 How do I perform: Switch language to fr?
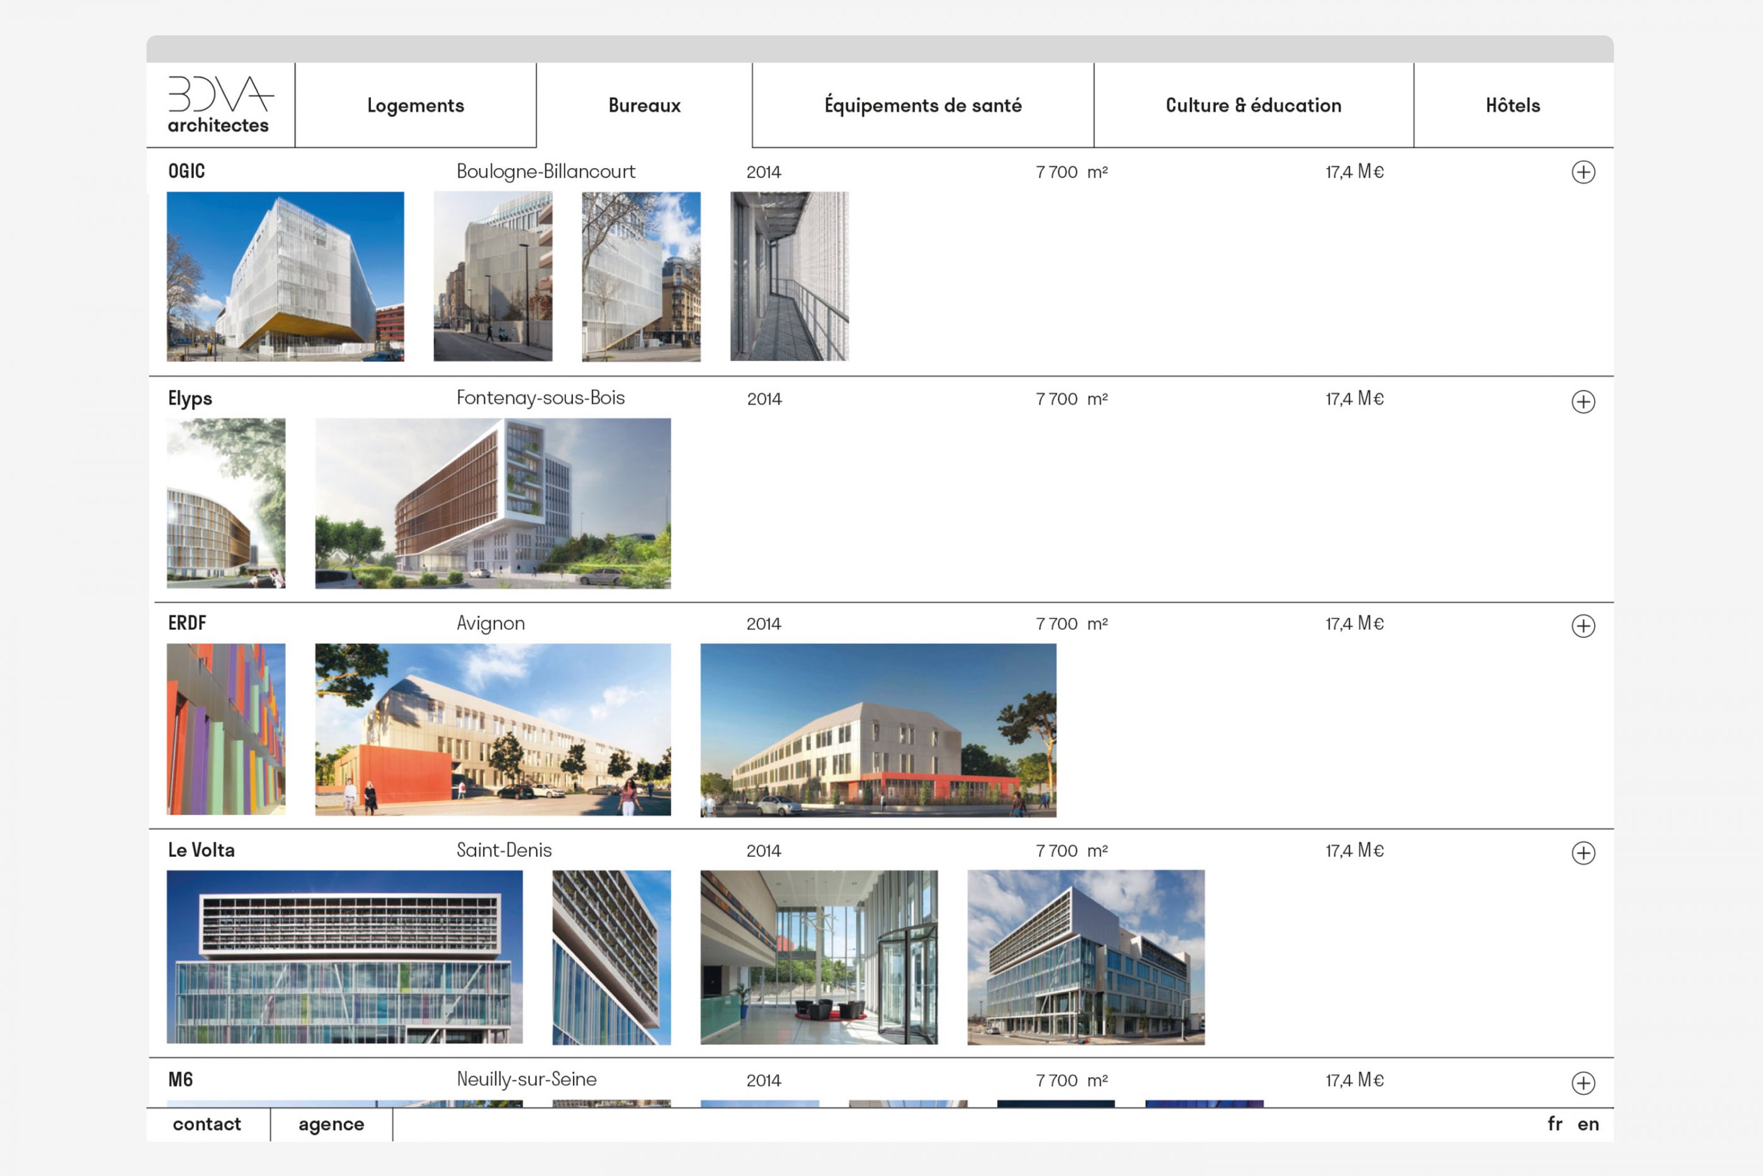coord(1555,1124)
